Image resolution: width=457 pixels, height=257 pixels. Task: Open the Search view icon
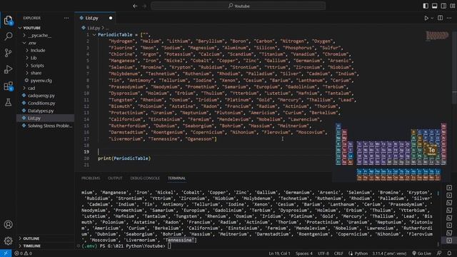(x=8, y=36)
